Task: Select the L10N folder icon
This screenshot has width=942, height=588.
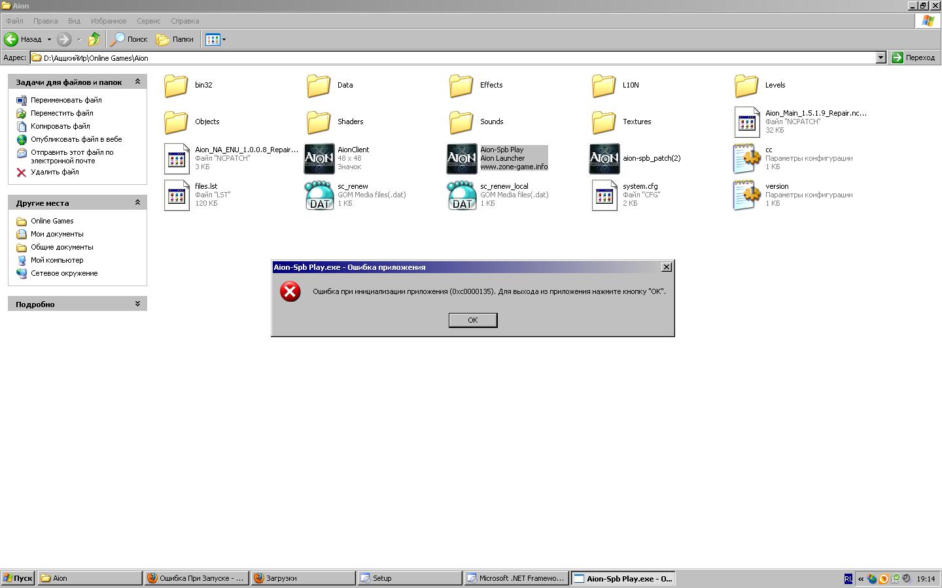Action: tap(604, 85)
